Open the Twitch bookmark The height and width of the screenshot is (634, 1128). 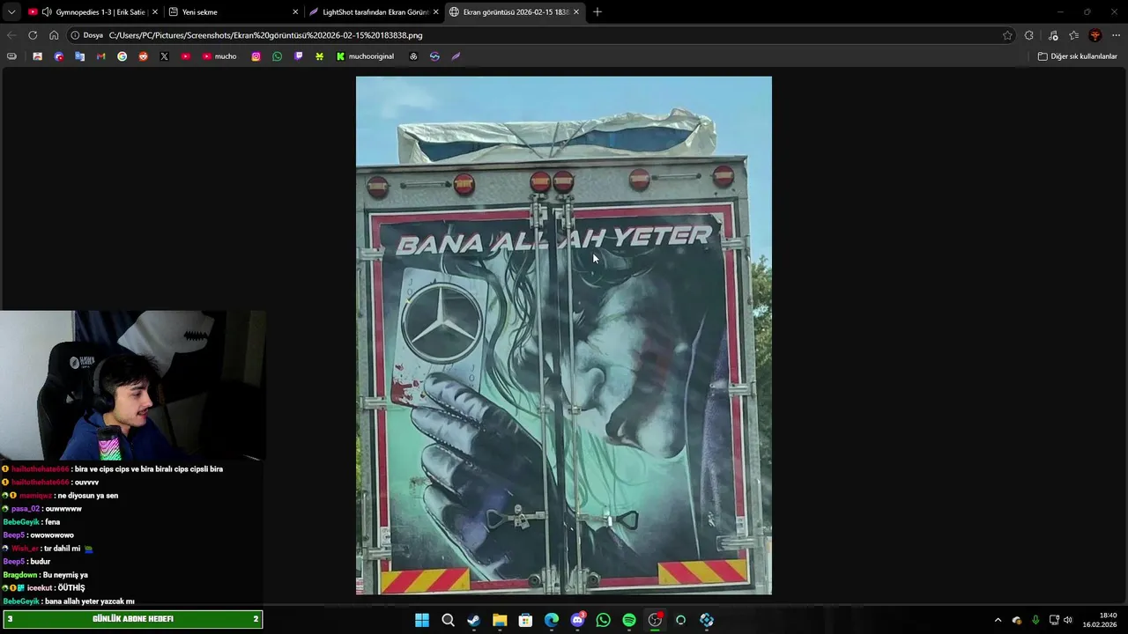pos(299,56)
